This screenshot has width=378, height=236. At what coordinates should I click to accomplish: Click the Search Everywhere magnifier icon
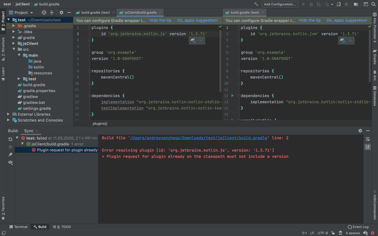pos(373,4)
